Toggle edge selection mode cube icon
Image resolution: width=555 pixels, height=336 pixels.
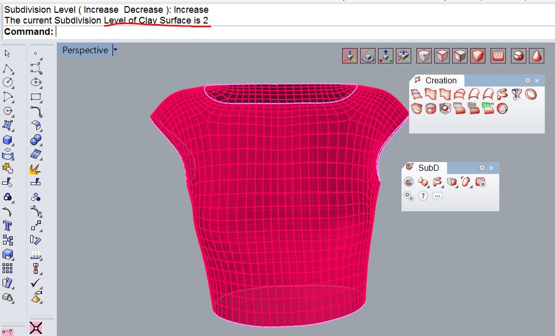(x=442, y=56)
